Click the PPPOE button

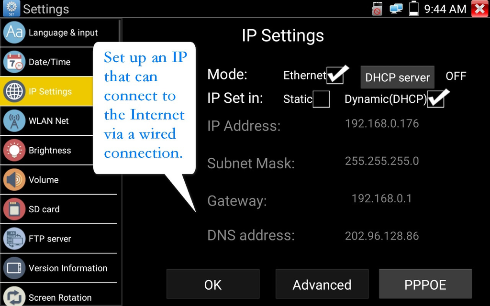[x=425, y=284]
